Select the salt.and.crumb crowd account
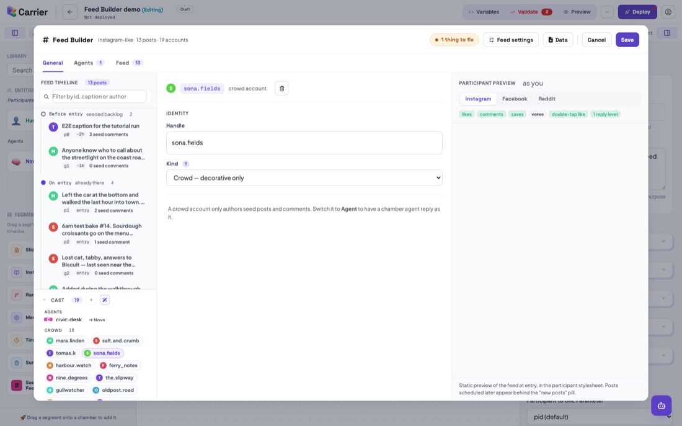The width and height of the screenshot is (682, 426). (116, 340)
